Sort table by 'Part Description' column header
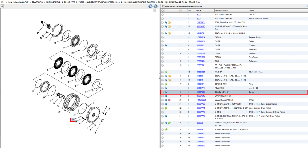 point(231,10)
